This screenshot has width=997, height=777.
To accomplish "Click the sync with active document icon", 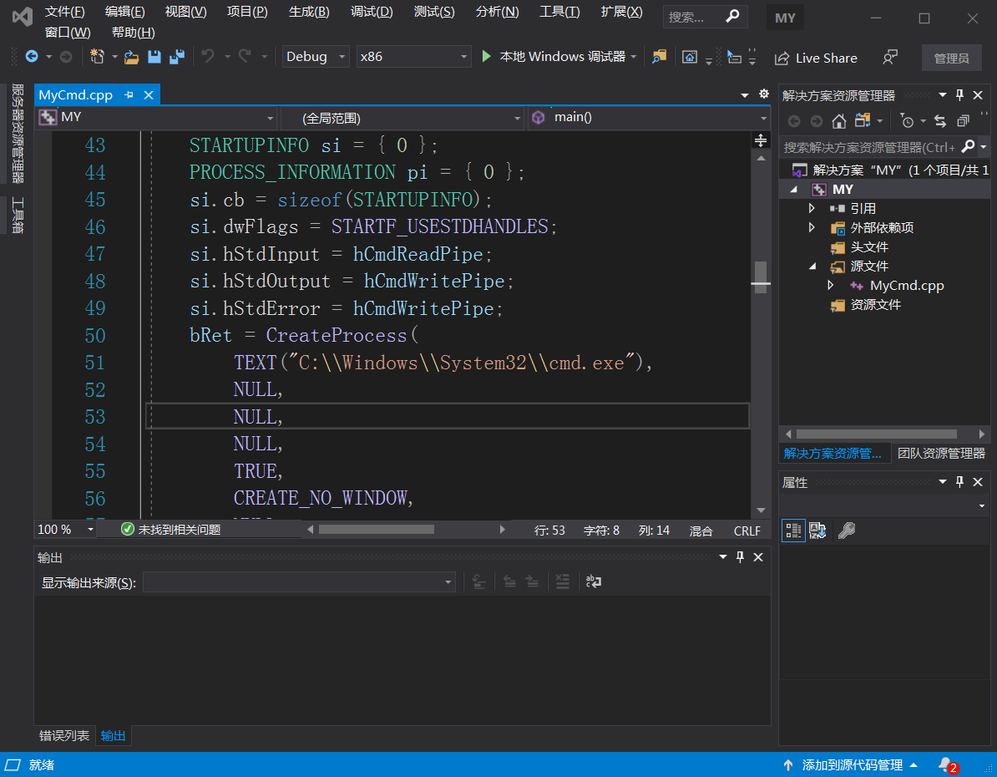I will point(939,121).
